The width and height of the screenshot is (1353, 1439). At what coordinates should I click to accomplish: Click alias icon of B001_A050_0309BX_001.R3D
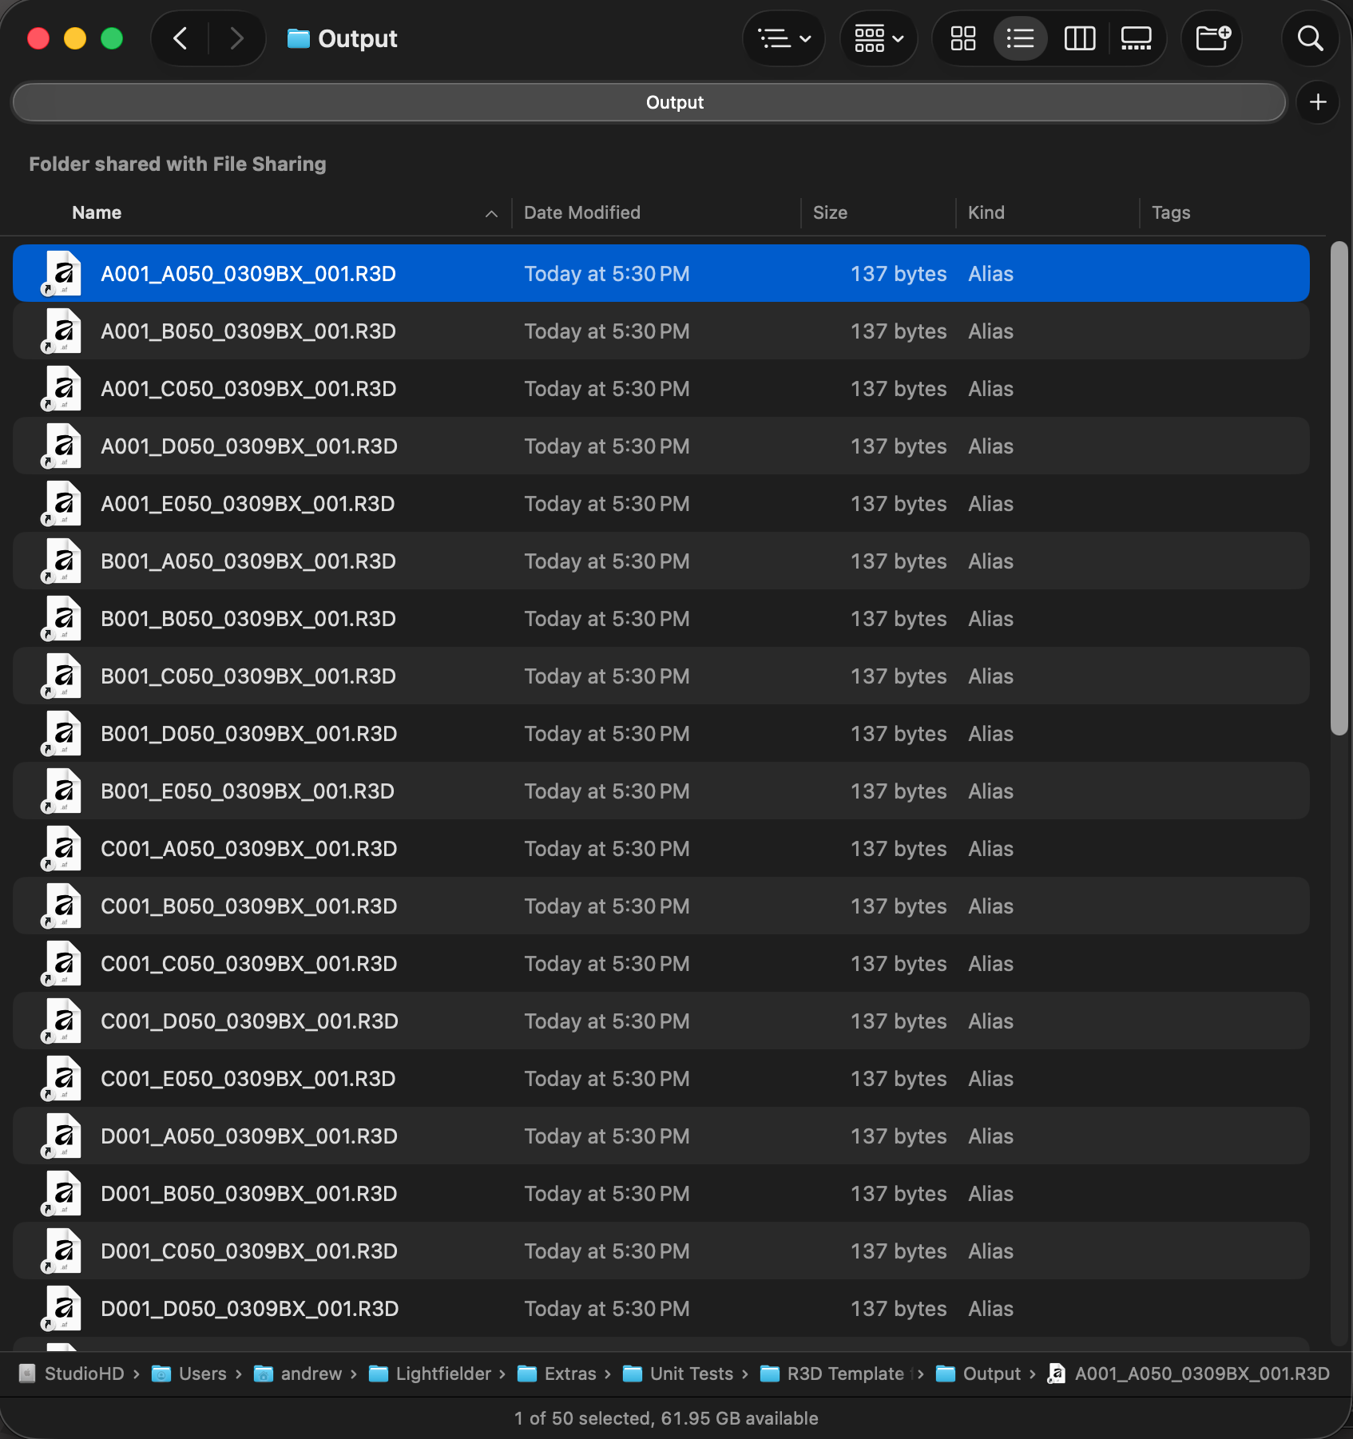pyautogui.click(x=62, y=561)
